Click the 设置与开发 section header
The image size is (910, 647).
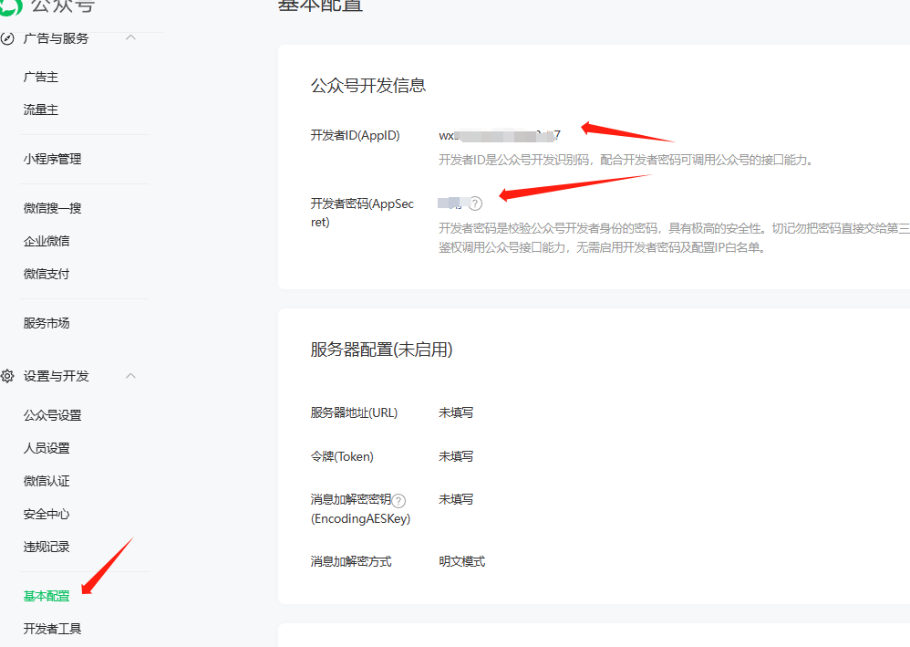tap(57, 376)
